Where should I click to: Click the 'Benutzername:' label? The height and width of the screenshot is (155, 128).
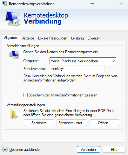pos(35,69)
